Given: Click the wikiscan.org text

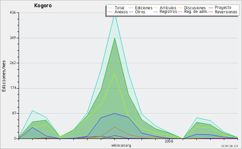Looking at the screenshot, I should 121,145.
